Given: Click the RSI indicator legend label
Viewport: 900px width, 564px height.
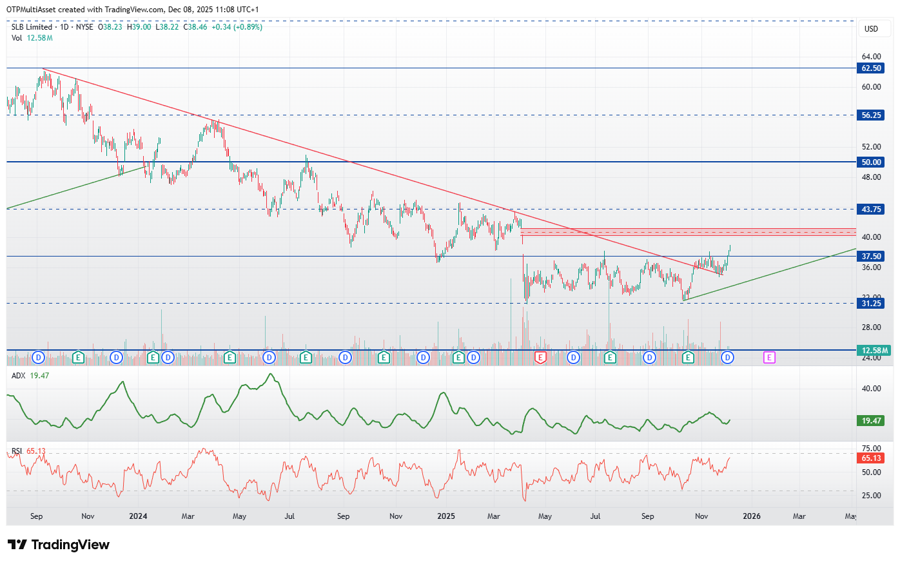Looking at the screenshot, I should click(17, 451).
